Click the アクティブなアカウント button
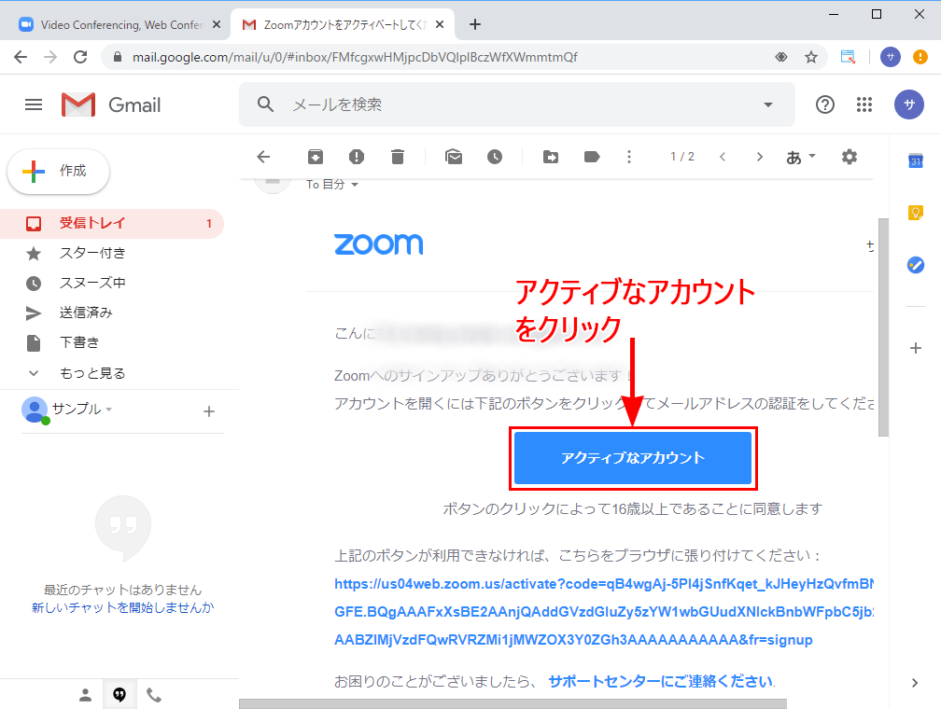The image size is (941, 709). pos(632,458)
